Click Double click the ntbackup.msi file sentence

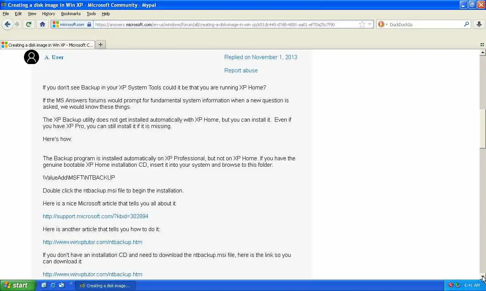click(113, 191)
